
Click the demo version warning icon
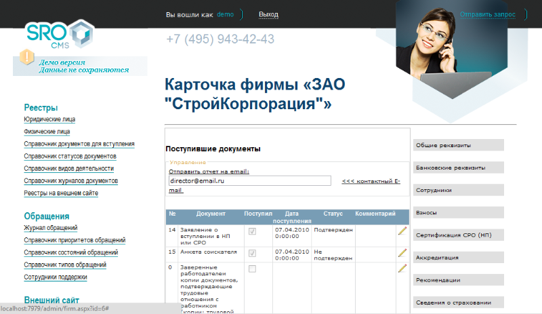27,57
